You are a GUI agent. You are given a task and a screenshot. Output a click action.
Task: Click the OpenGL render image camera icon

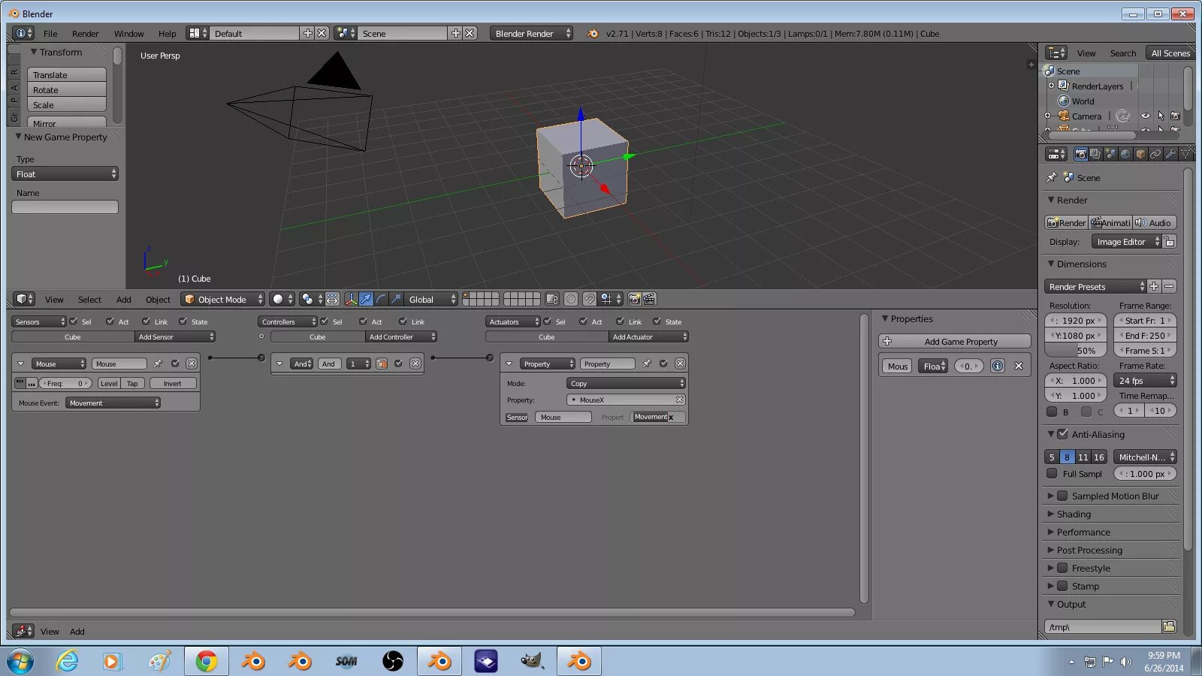[x=635, y=299]
